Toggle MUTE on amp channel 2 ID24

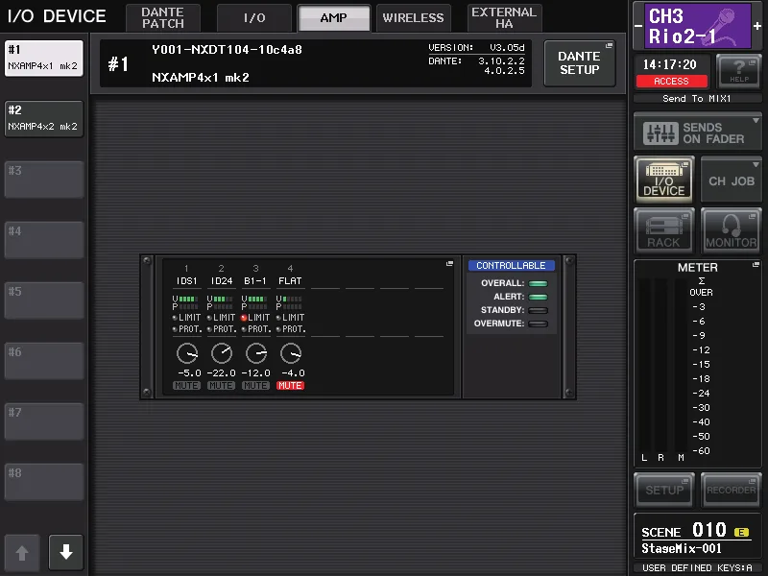coord(221,386)
